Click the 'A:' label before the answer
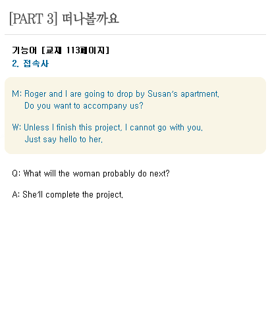 16,195
